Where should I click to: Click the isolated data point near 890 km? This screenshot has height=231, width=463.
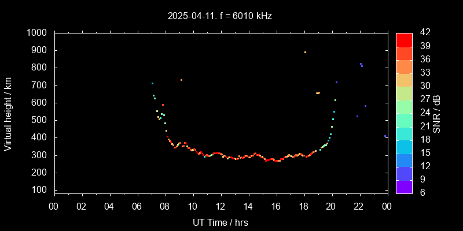(305, 53)
